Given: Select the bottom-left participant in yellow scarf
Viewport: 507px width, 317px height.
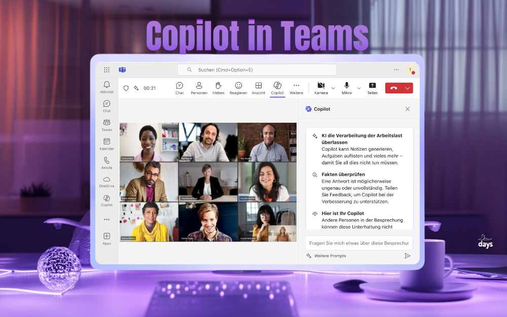Looking at the screenshot, I should (x=149, y=222).
